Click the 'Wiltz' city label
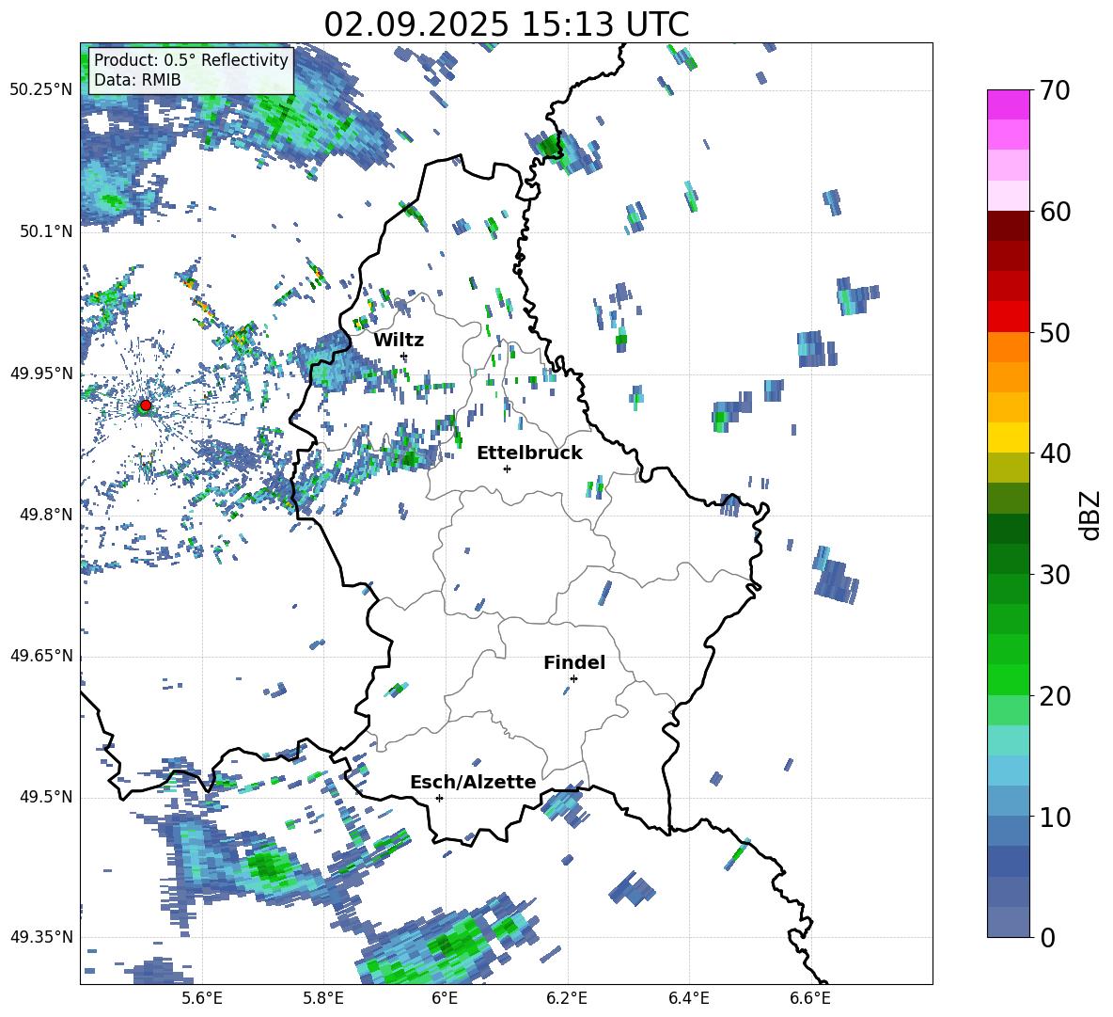This screenshot has width=1113, height=1017. point(399,340)
